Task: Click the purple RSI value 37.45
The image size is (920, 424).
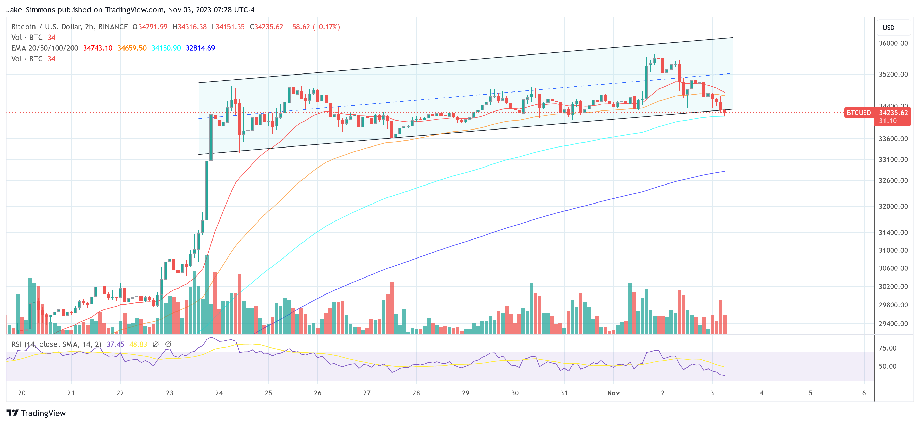Action: pos(115,344)
